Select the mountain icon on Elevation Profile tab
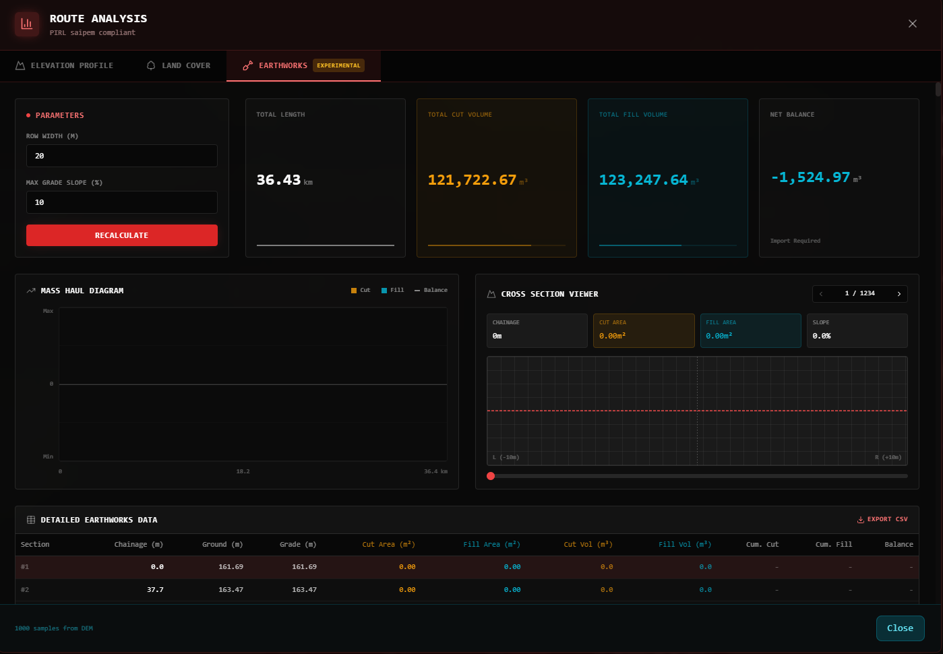The width and height of the screenshot is (943, 654). pyautogui.click(x=21, y=65)
